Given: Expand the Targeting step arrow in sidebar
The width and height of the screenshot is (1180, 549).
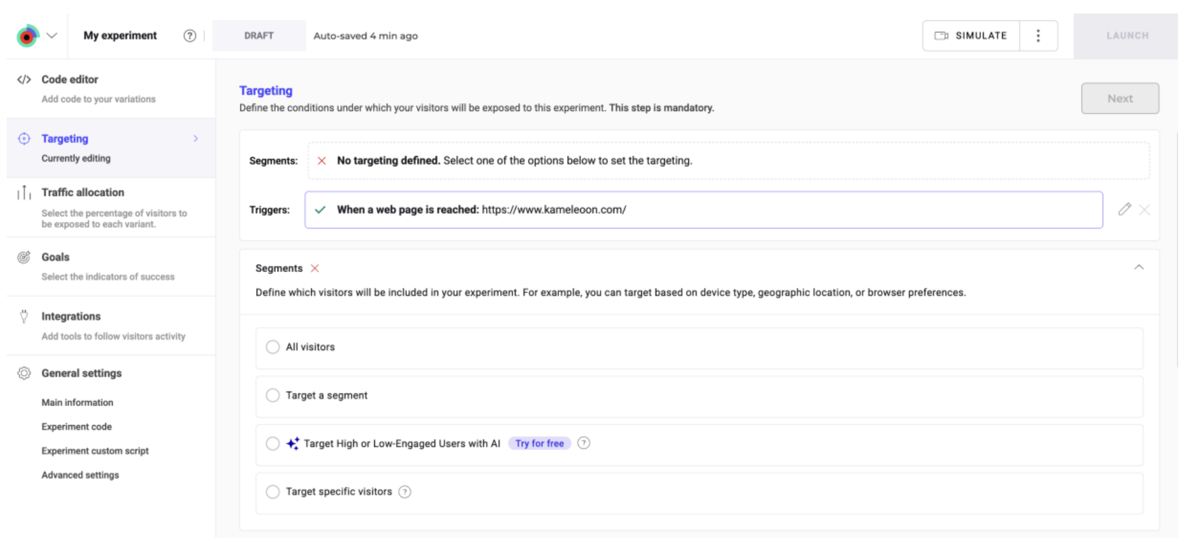Looking at the screenshot, I should tap(196, 139).
